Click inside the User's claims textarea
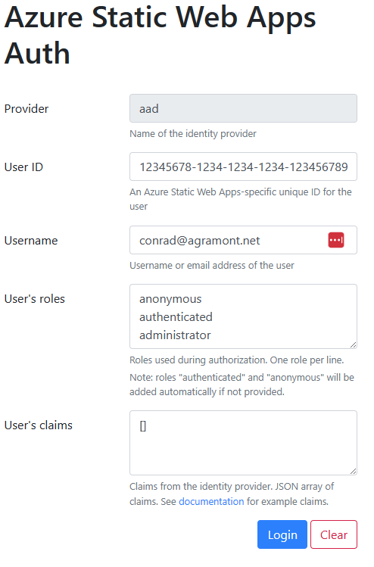This screenshot has width=374, height=567. click(x=243, y=443)
